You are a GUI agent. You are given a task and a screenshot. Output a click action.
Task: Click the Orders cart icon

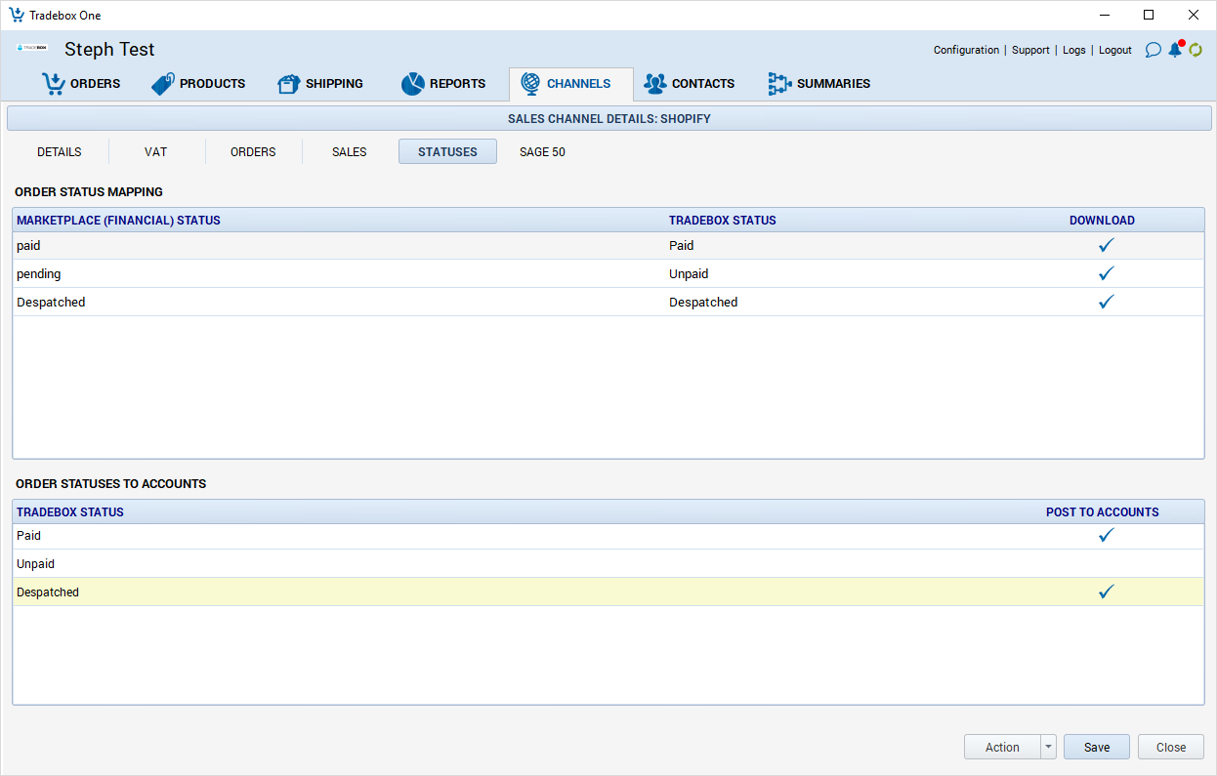coord(53,84)
